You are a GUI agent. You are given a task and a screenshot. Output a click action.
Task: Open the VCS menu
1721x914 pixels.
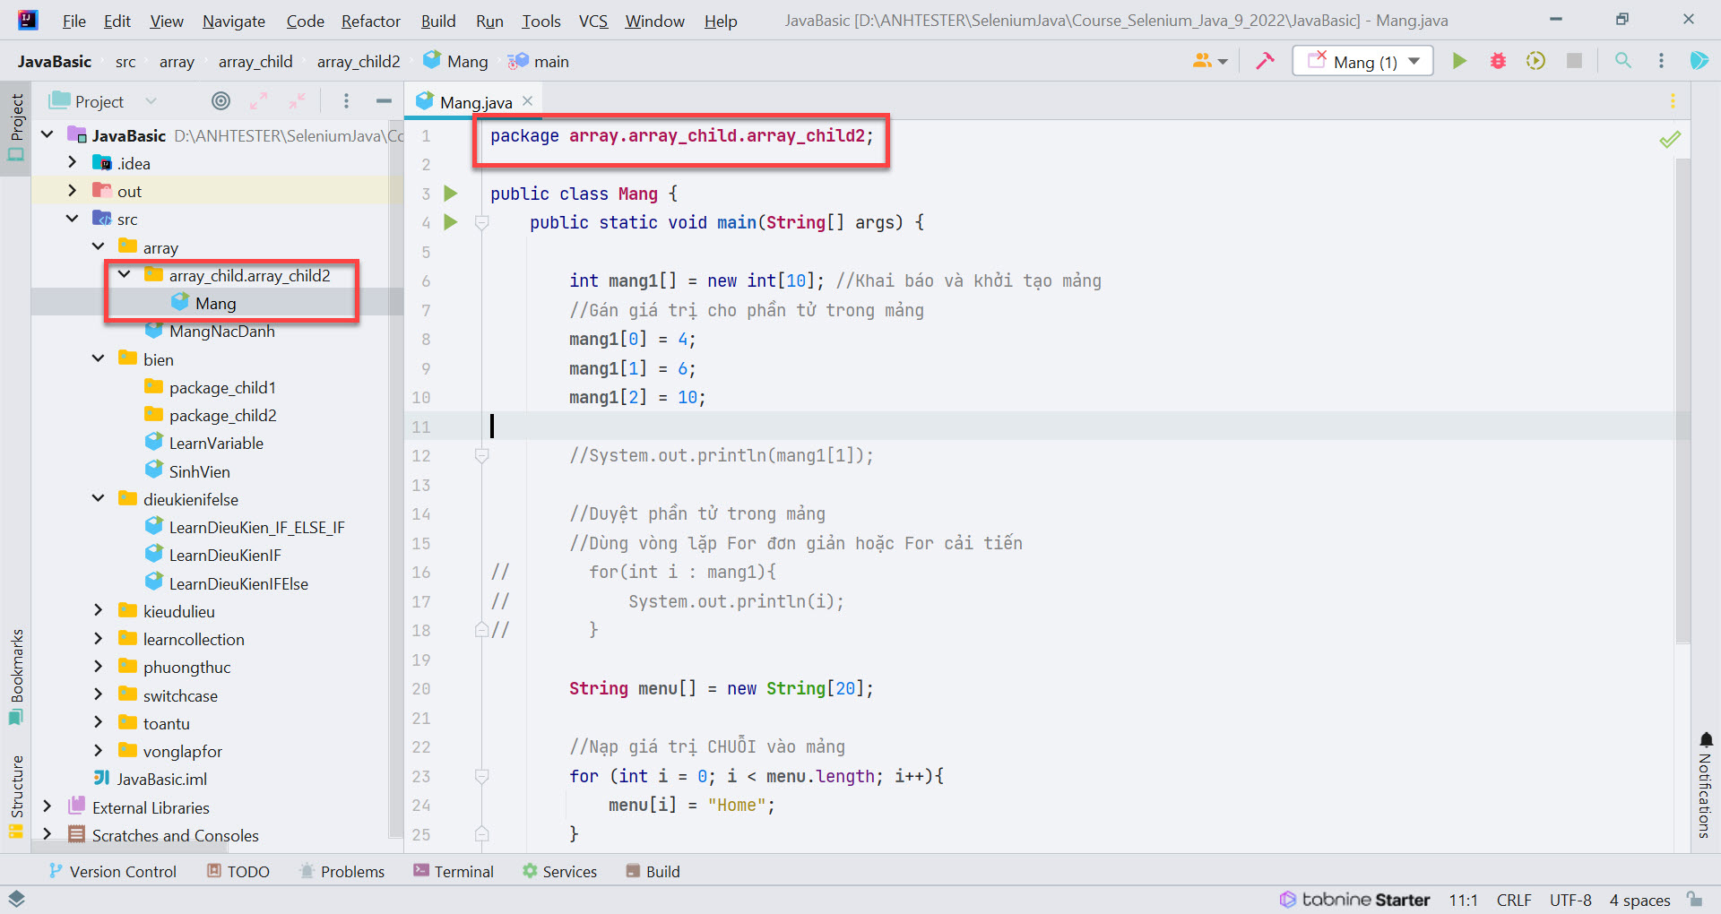(593, 21)
